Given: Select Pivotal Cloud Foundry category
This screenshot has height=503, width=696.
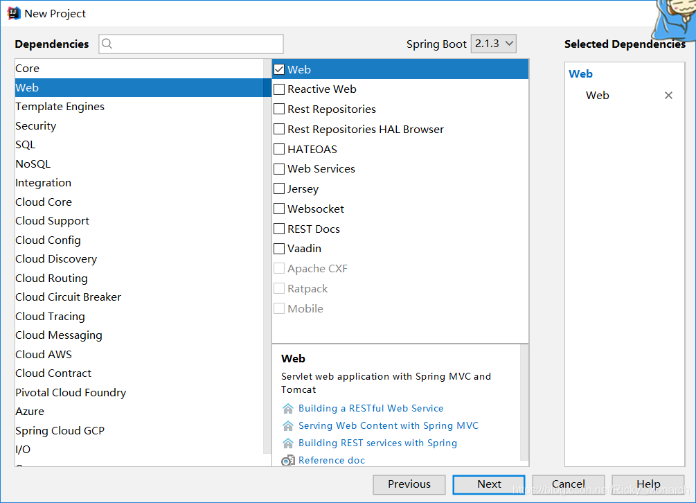Looking at the screenshot, I should coord(139,392).
